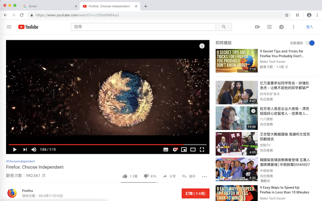Open a new browser tab

(146, 6)
